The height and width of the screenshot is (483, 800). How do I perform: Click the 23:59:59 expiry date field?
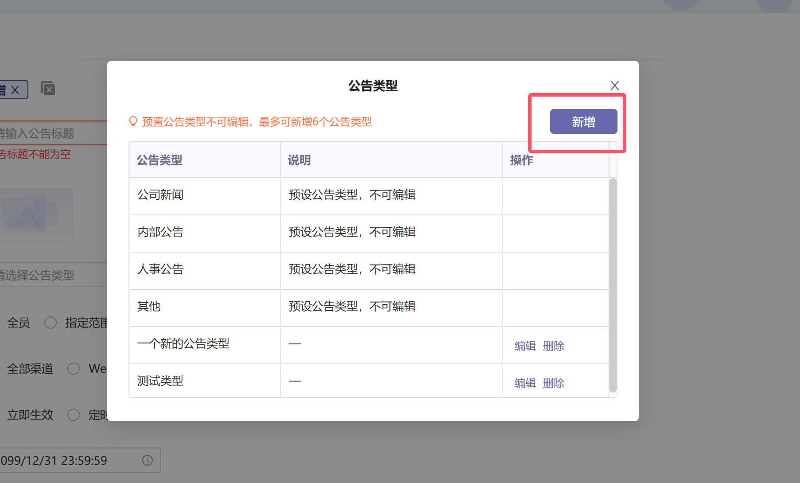66,460
